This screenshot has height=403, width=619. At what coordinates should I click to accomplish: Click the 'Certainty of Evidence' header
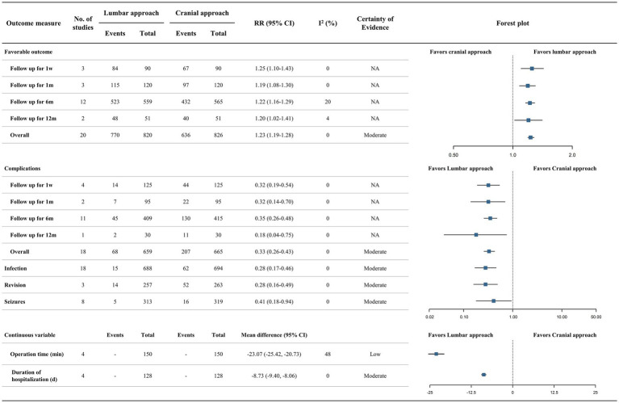[x=375, y=23]
